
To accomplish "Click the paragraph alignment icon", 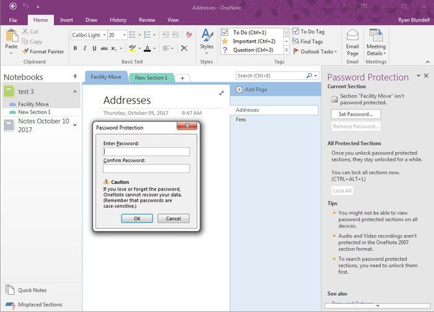I will click(166, 48).
